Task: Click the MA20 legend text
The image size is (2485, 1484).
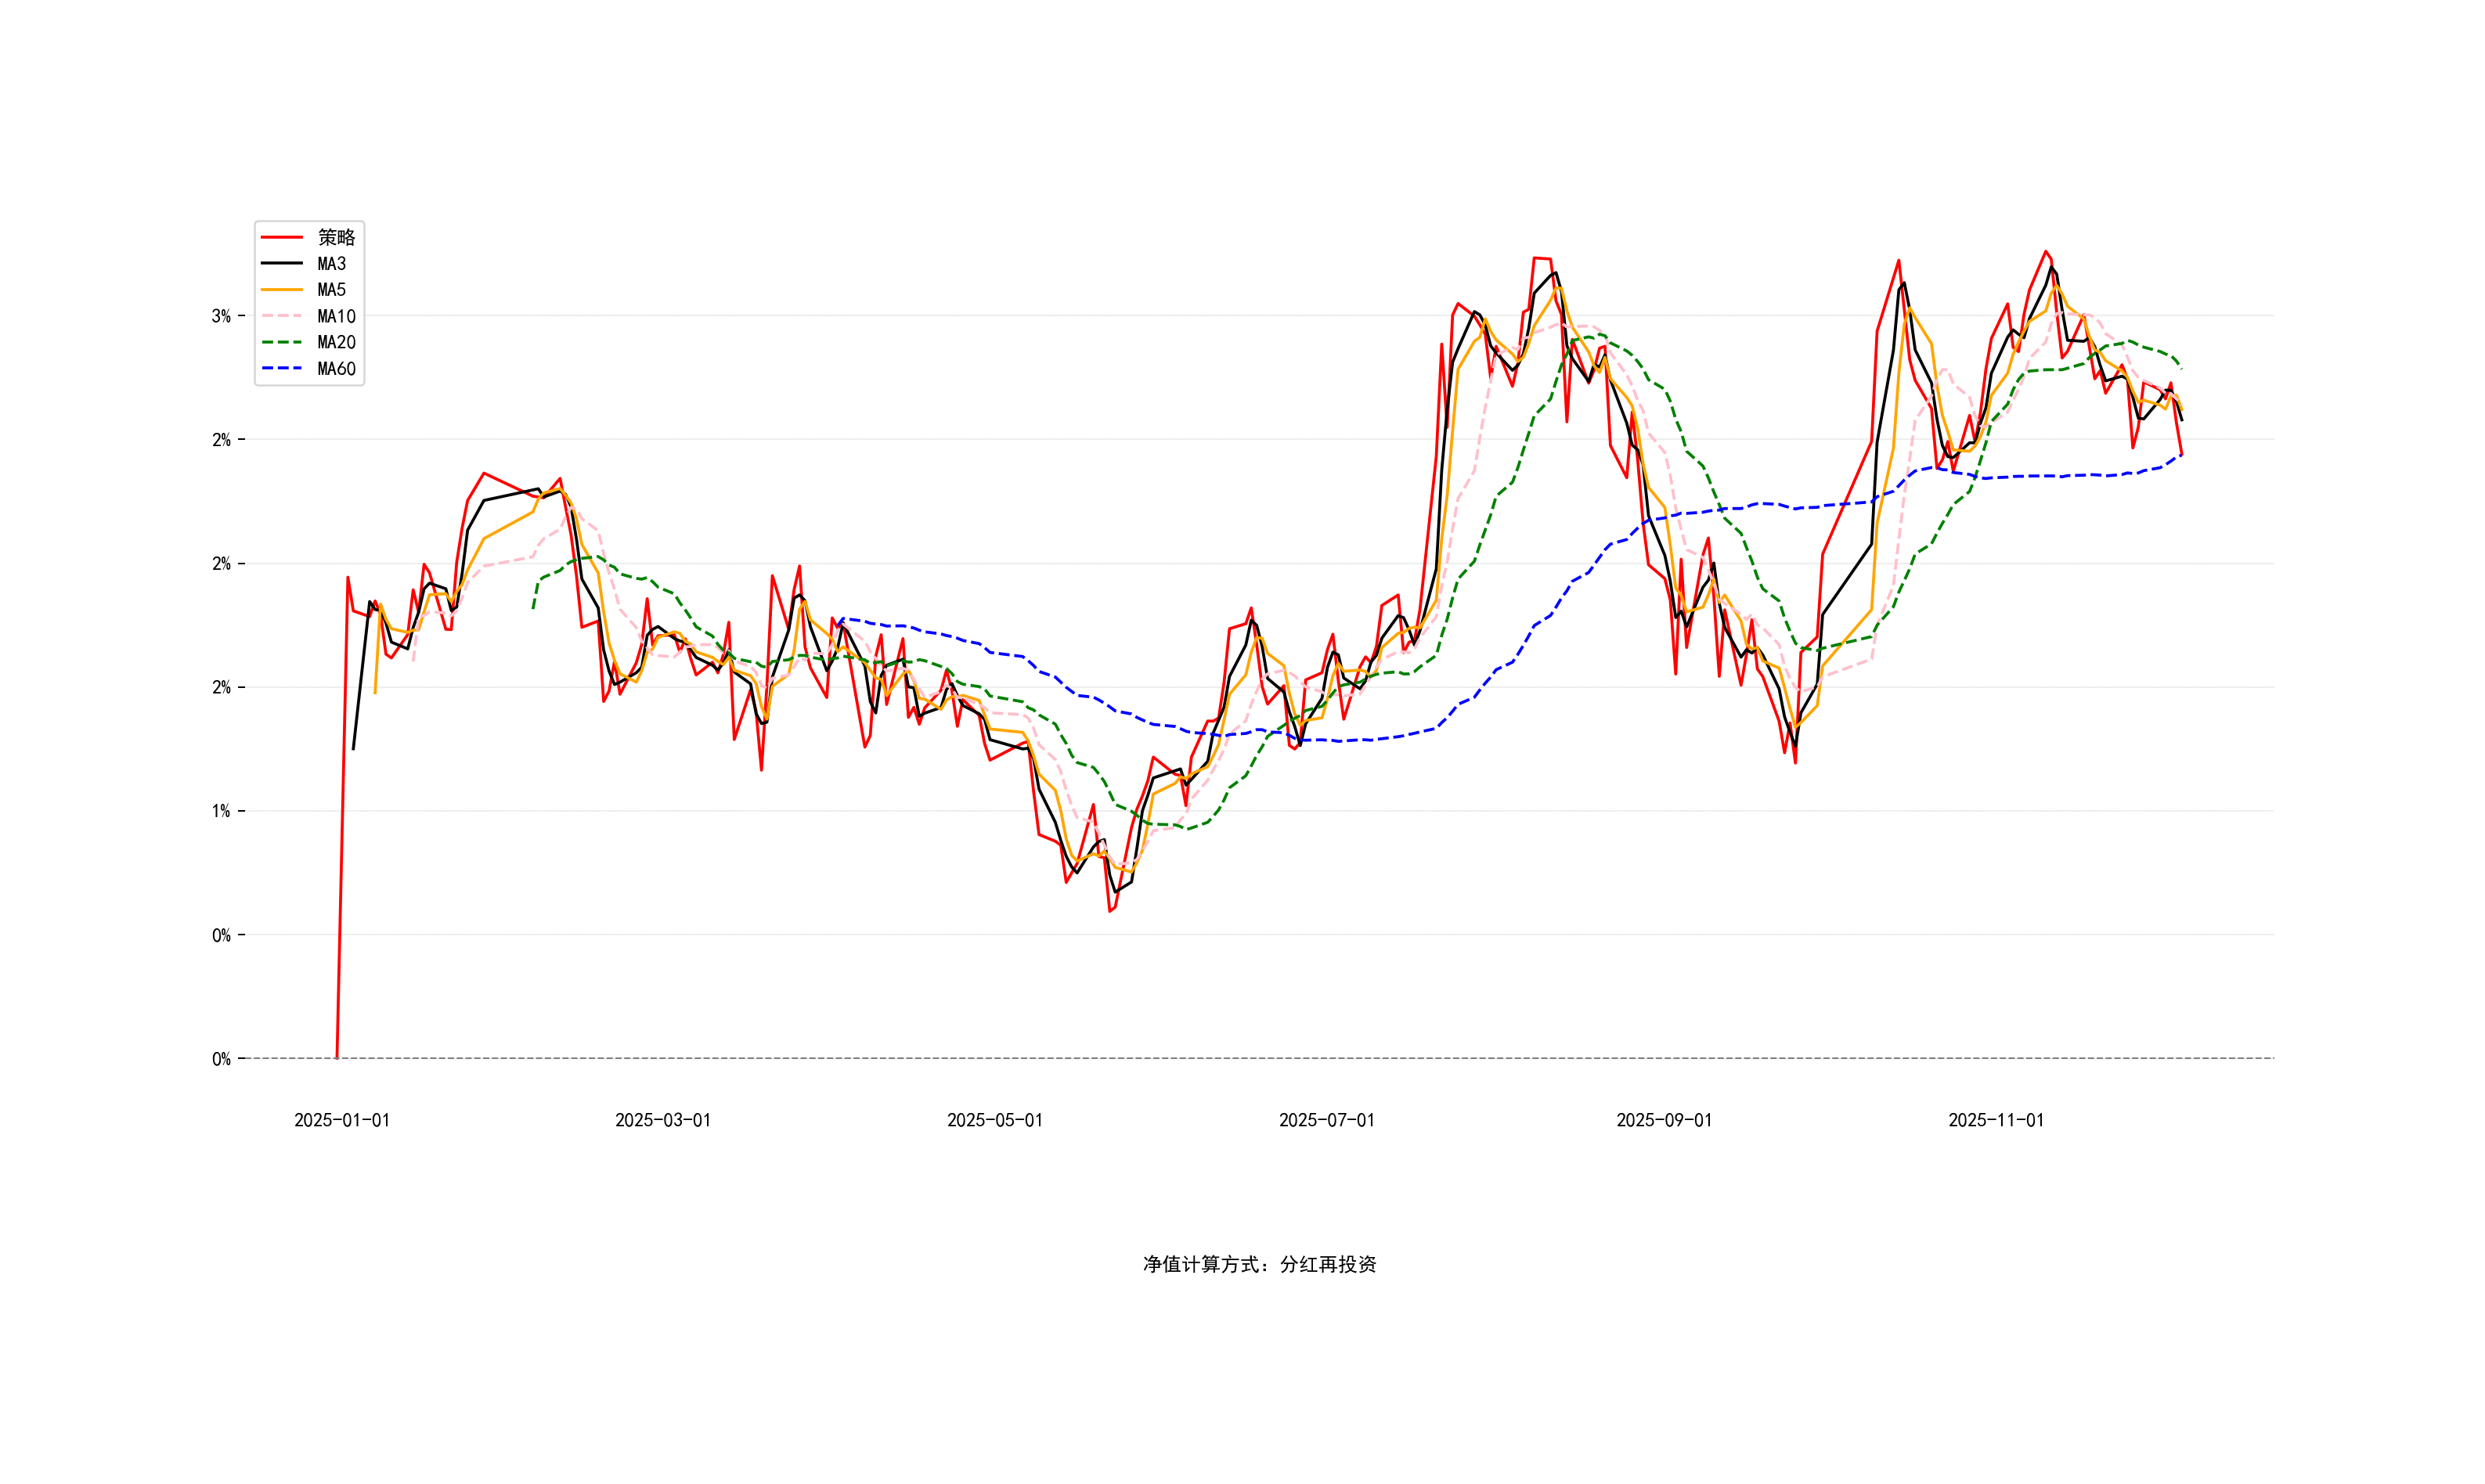Action: (x=336, y=342)
